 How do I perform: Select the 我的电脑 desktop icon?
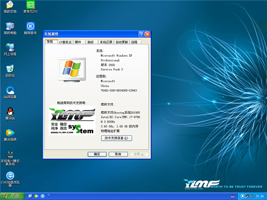(x=10, y=28)
